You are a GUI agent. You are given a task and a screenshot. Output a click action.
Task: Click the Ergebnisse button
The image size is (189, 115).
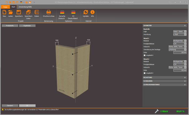[27, 26]
